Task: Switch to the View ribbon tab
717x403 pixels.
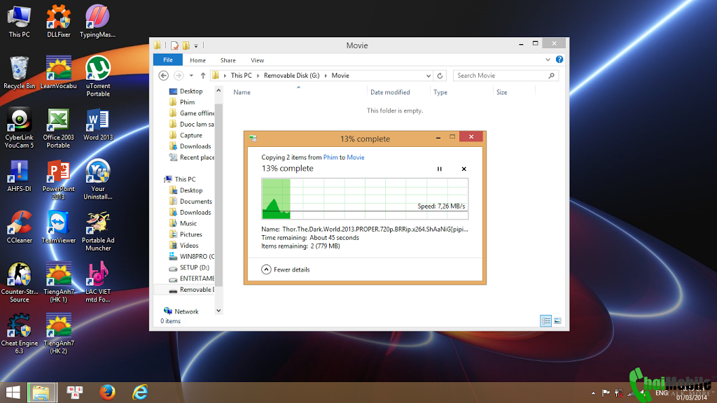Action: click(257, 60)
